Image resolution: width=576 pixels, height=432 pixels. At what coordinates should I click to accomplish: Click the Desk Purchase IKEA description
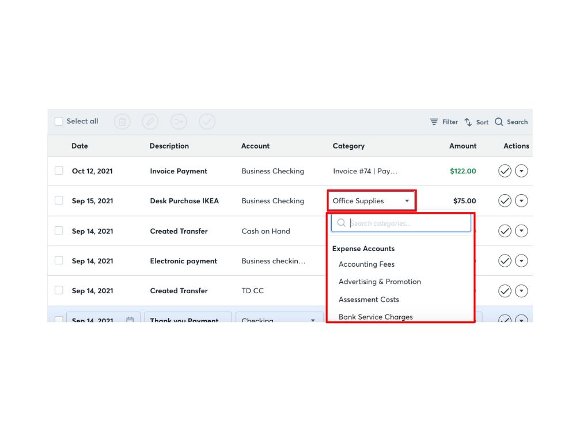184,201
